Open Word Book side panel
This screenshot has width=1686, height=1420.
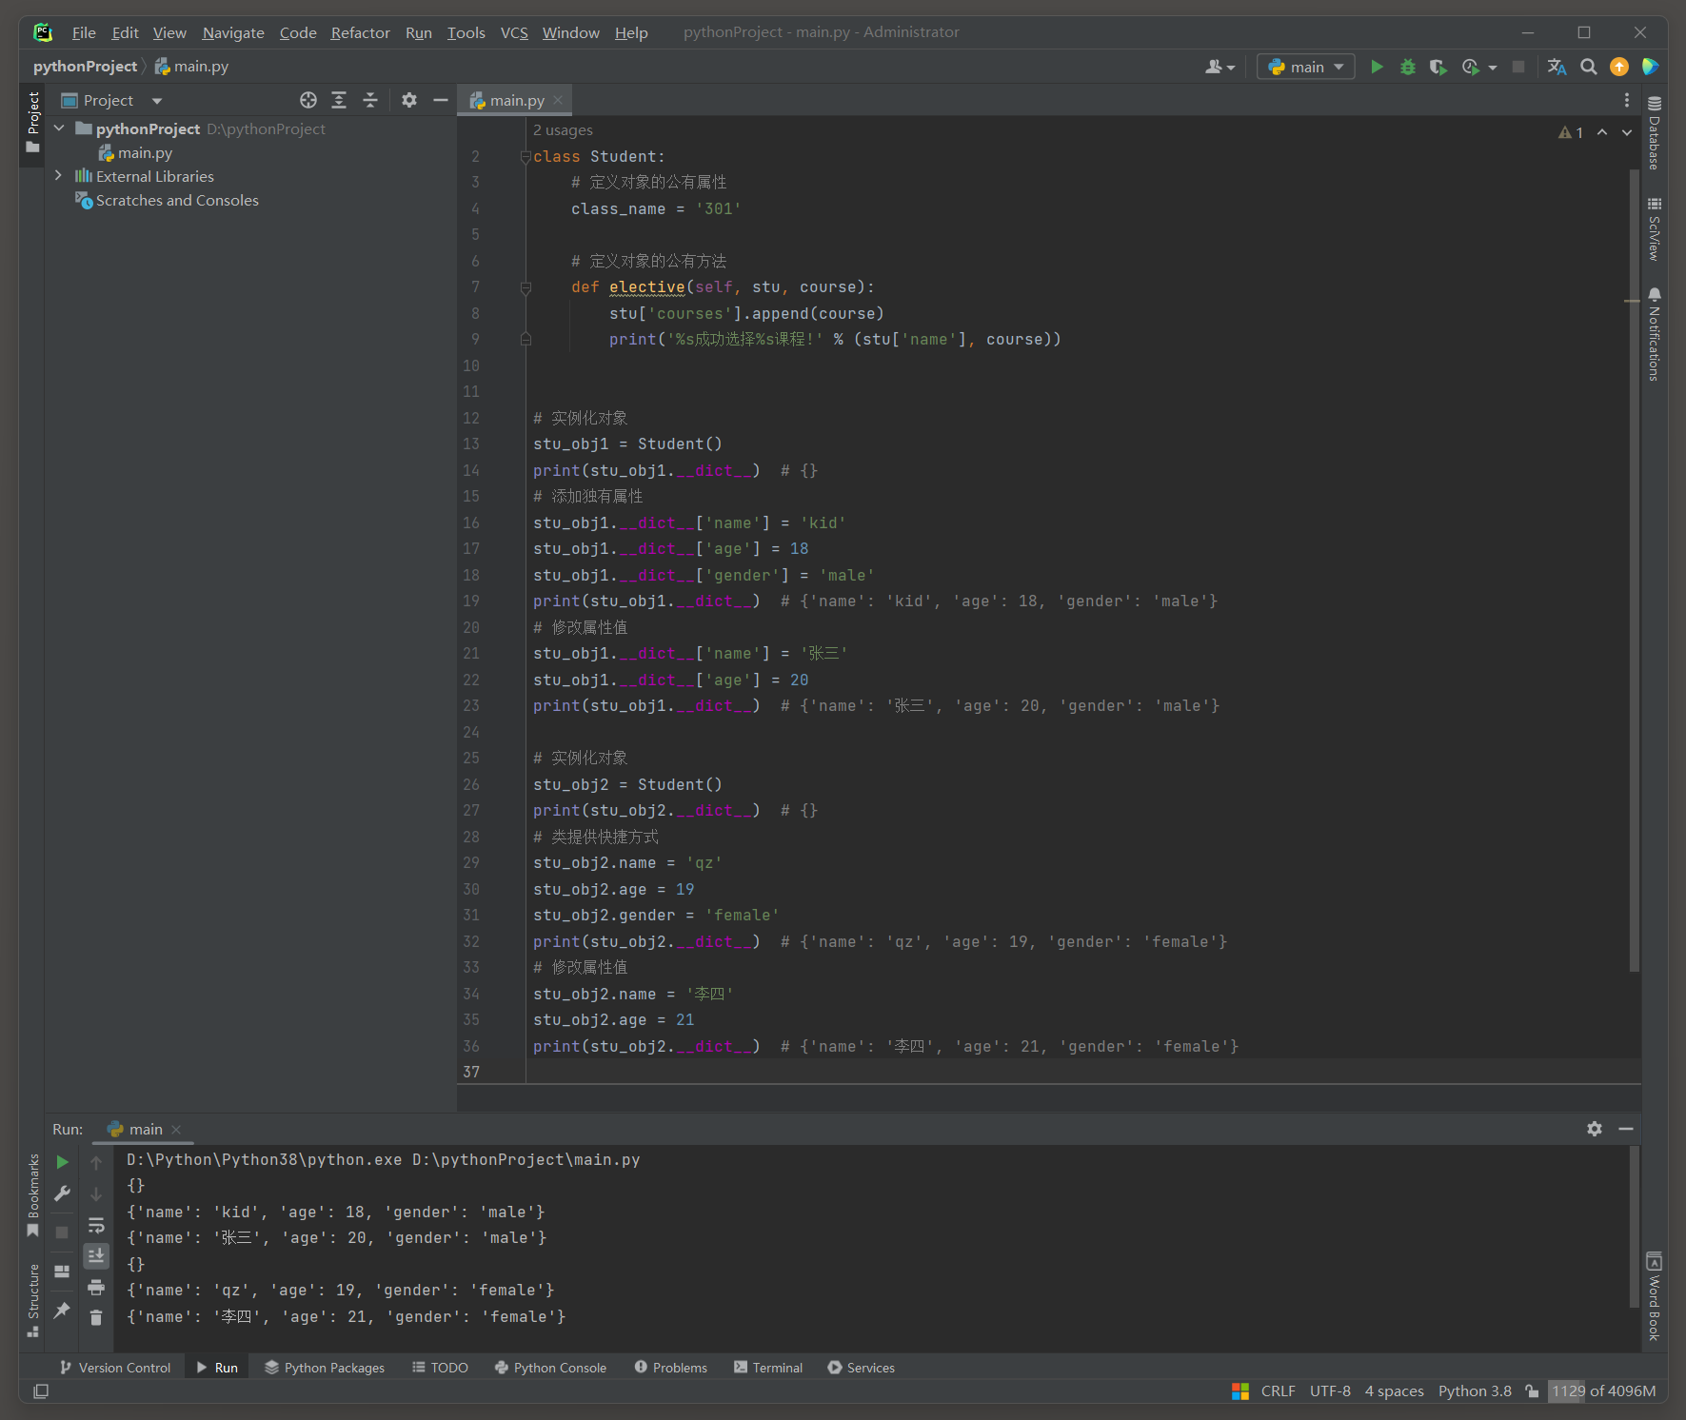[x=1655, y=1296]
